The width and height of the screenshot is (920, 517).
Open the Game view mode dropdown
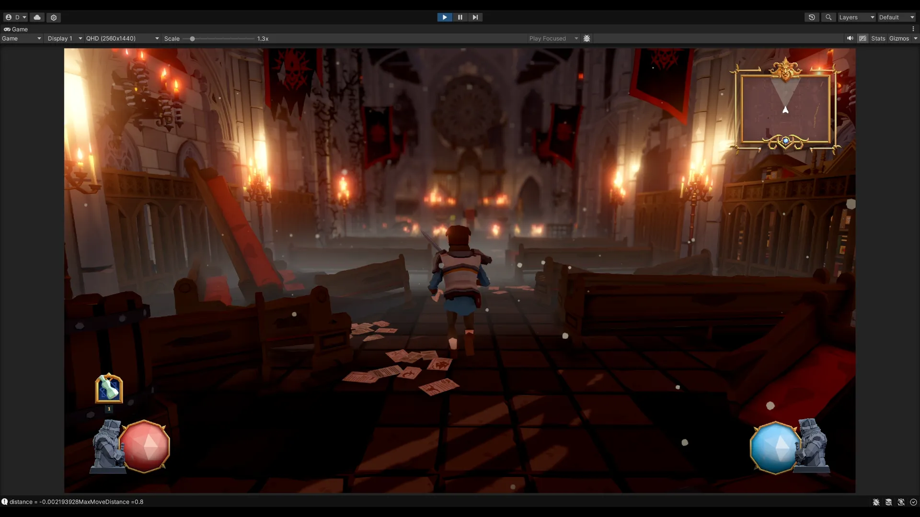pyautogui.click(x=22, y=38)
